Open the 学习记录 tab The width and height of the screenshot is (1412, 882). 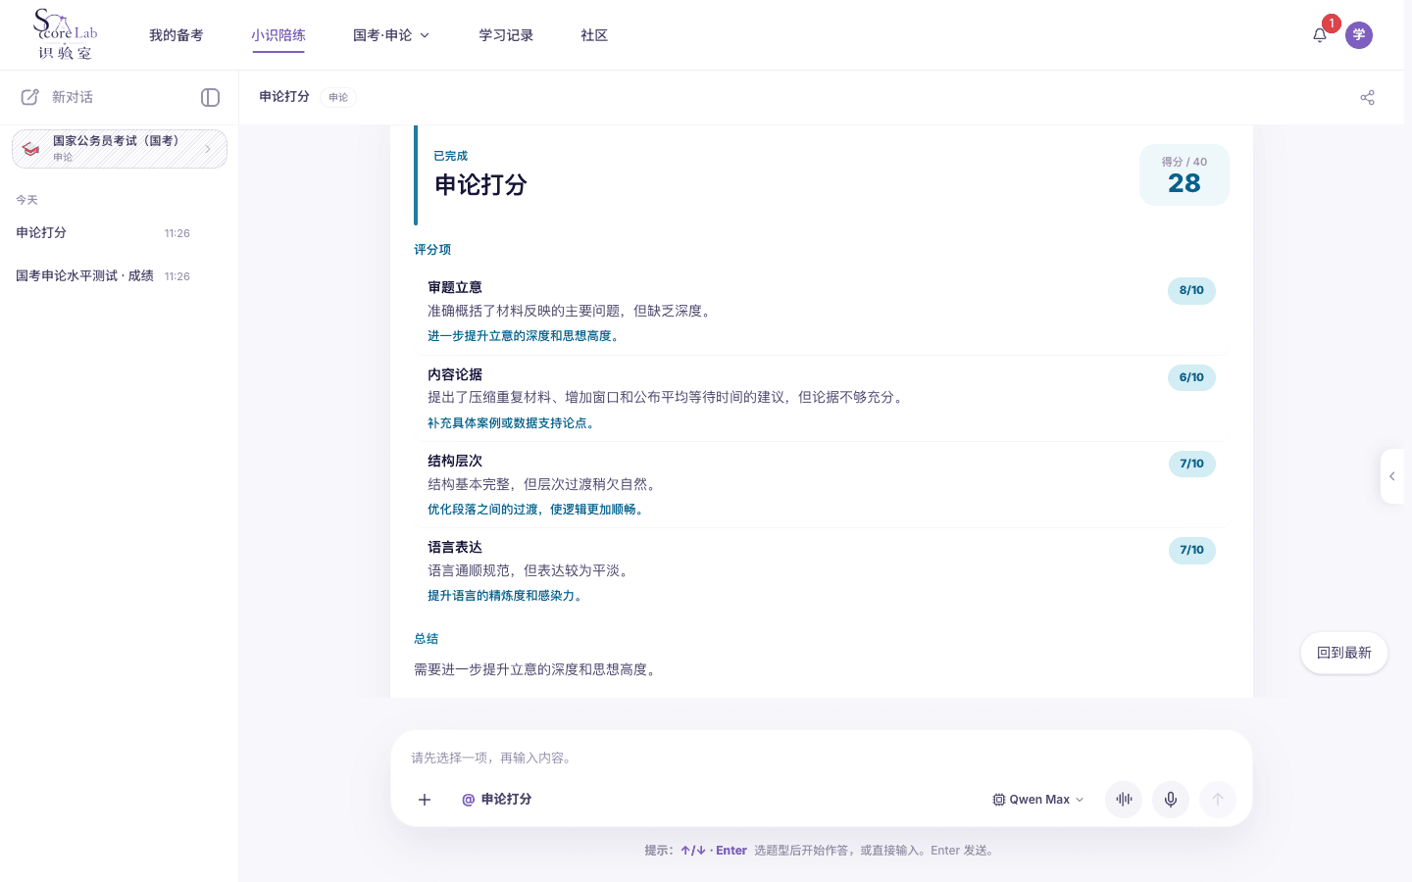506,35
